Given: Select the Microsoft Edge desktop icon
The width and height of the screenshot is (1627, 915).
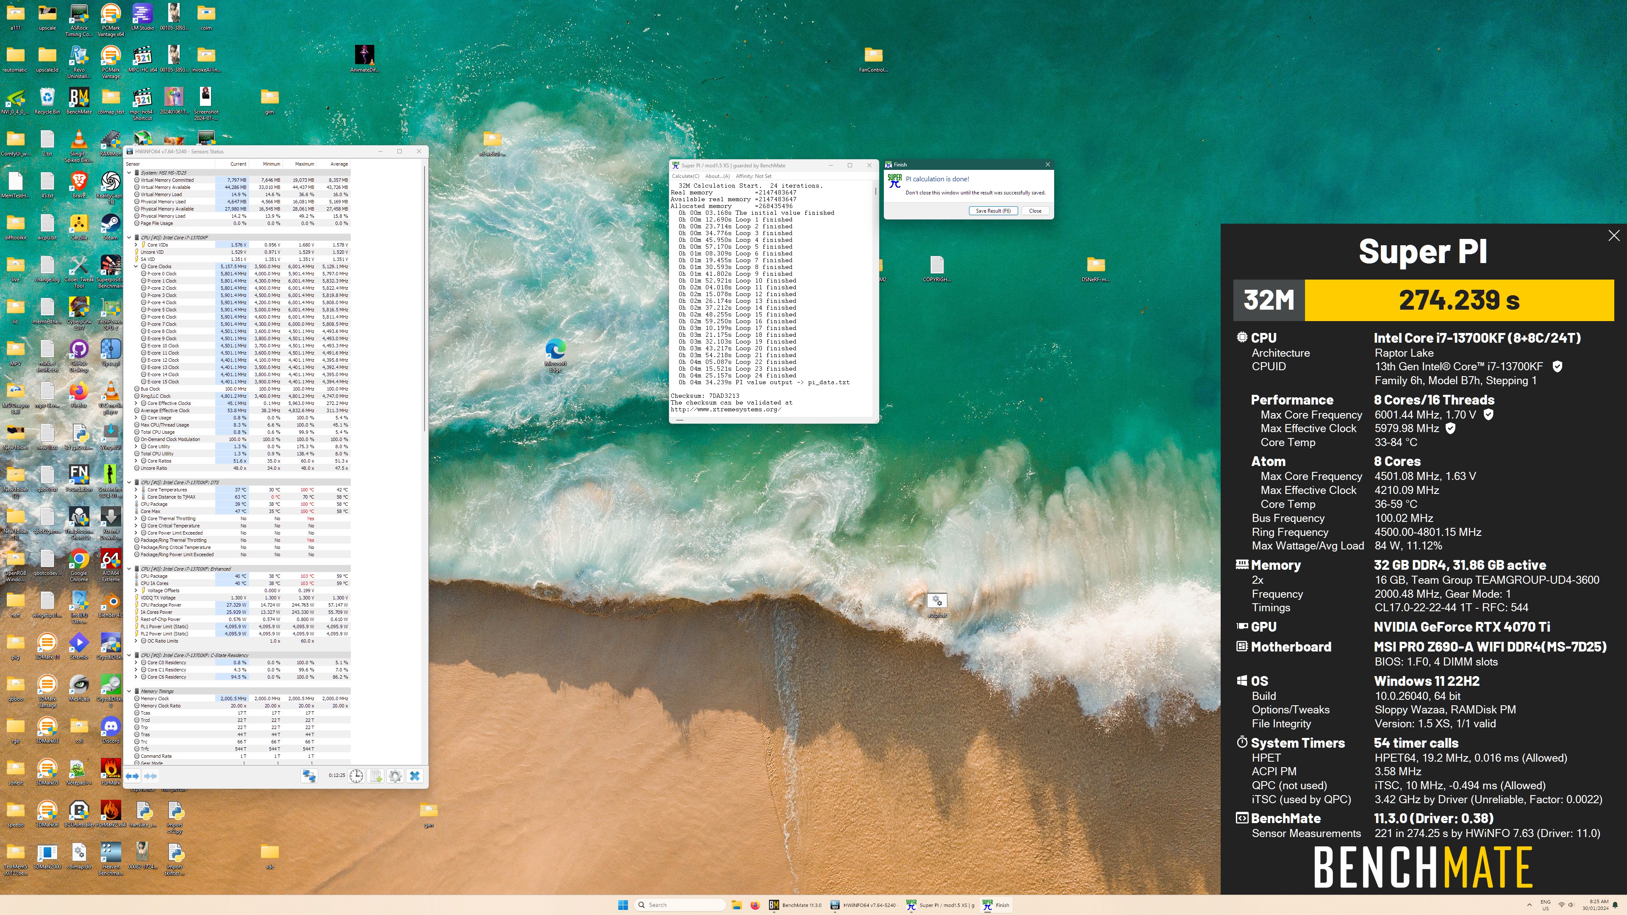Looking at the screenshot, I should coord(555,355).
